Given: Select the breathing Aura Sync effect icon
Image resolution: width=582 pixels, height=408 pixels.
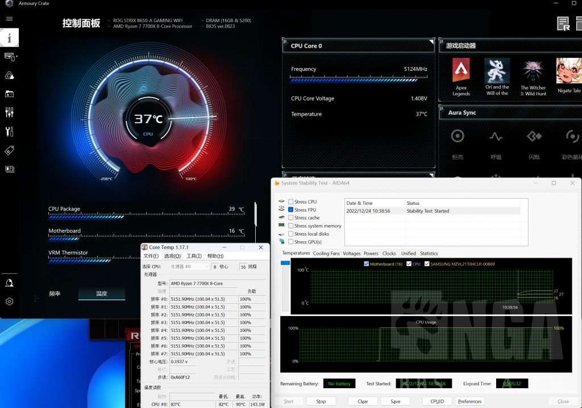Looking at the screenshot, I should tap(496, 136).
